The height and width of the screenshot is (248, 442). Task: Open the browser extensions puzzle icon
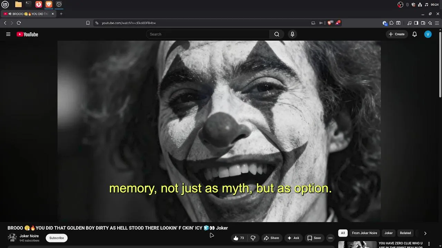(391, 23)
